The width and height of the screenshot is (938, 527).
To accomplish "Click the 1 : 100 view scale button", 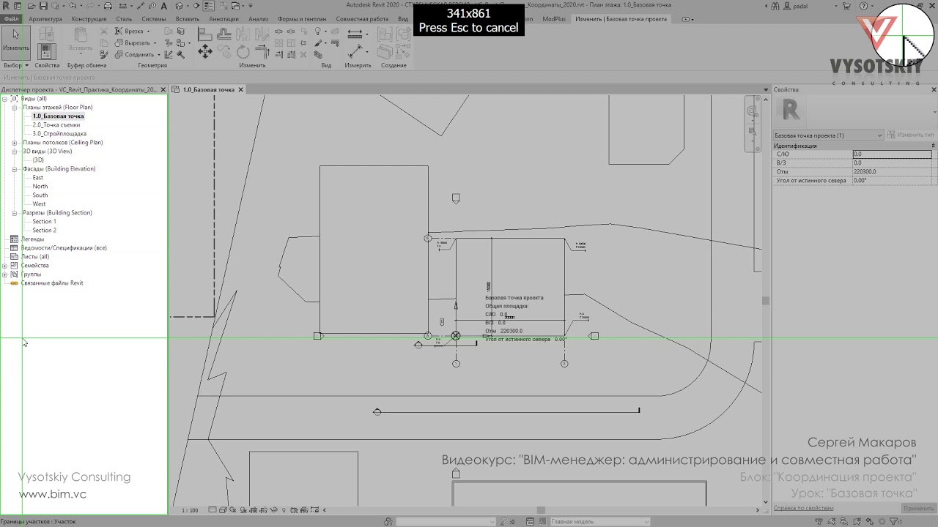I will point(190,510).
